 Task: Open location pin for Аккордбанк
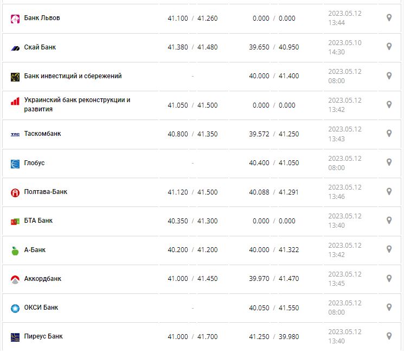tap(389, 278)
